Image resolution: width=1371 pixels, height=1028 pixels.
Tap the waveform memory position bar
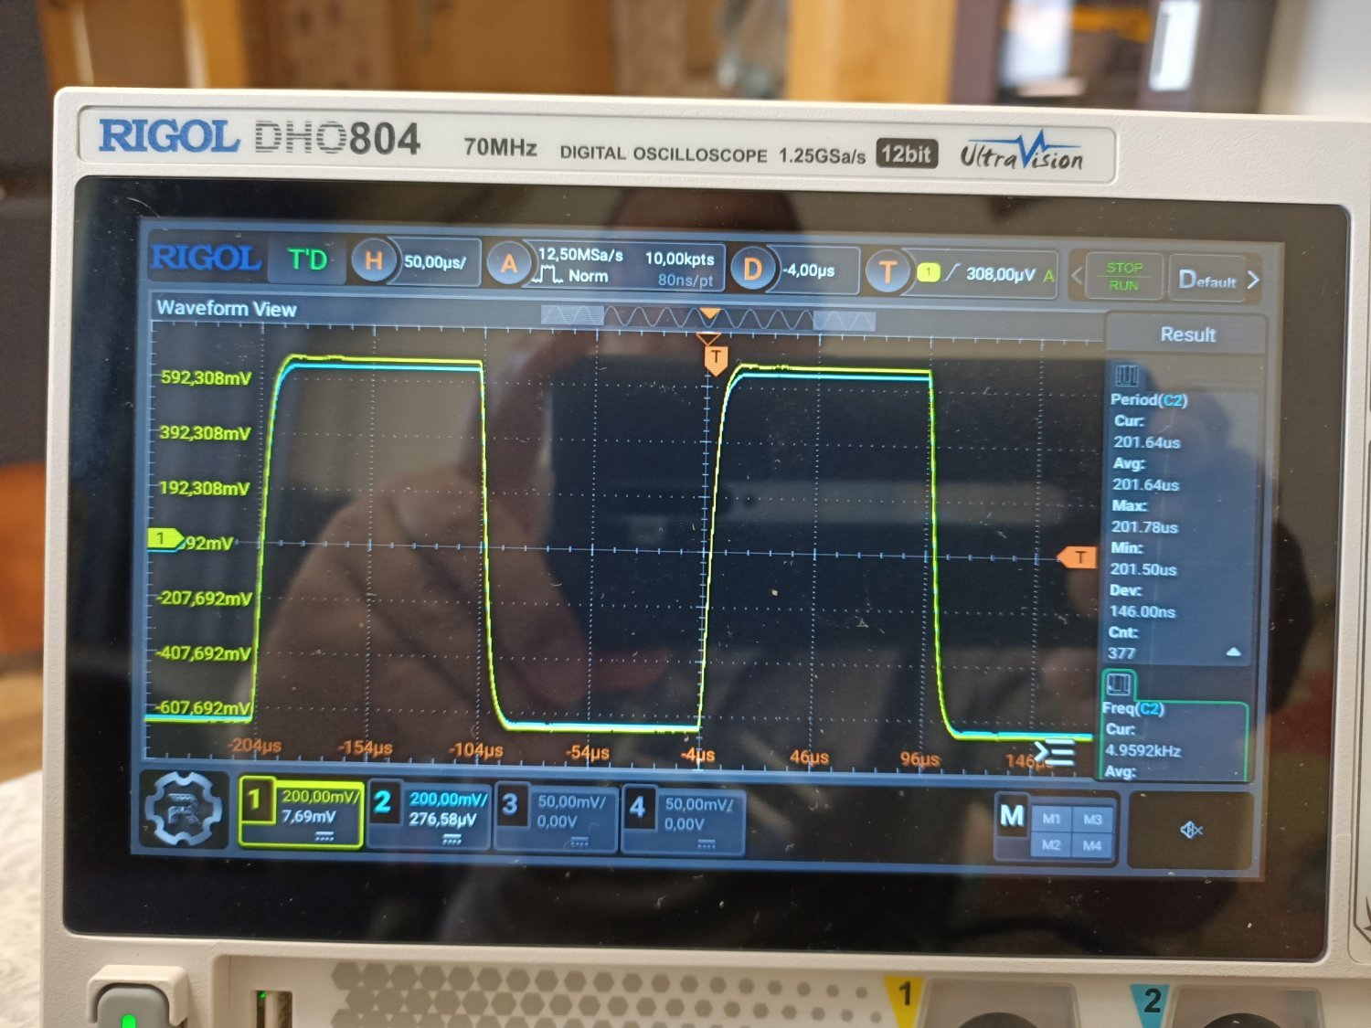pos(708,318)
